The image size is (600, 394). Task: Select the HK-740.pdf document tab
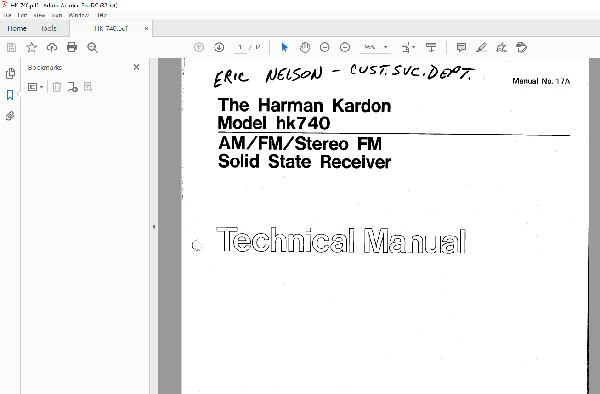[x=111, y=28]
